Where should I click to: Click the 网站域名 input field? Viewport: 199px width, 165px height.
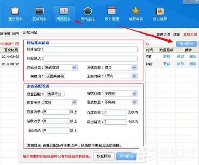[x=91, y=58]
